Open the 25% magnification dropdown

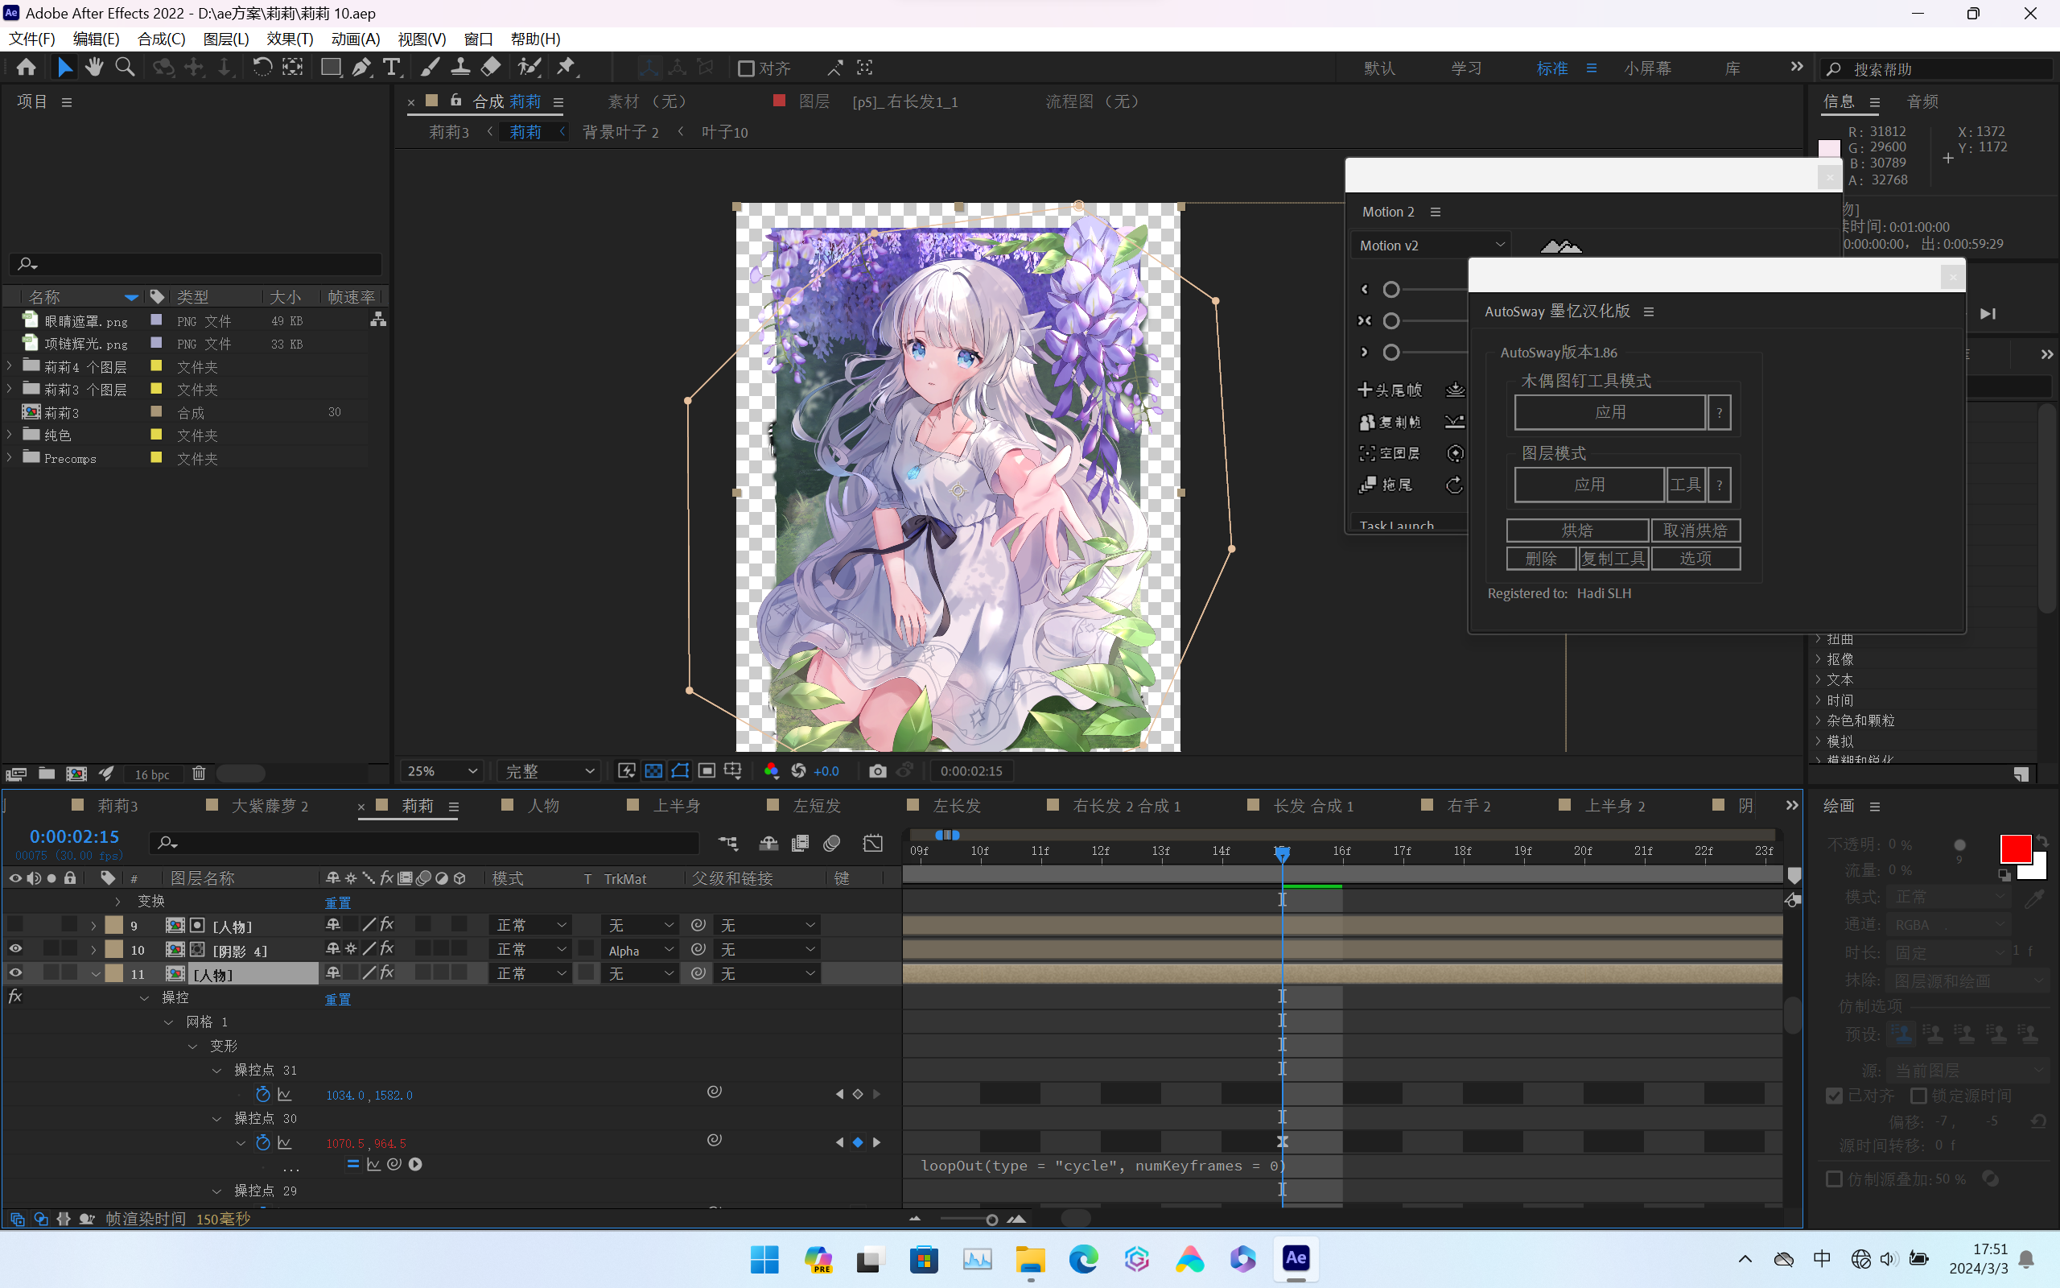tap(442, 771)
